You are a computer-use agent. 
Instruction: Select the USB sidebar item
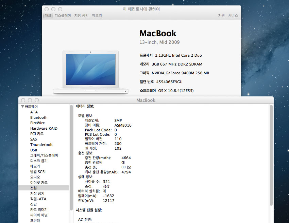34,150
